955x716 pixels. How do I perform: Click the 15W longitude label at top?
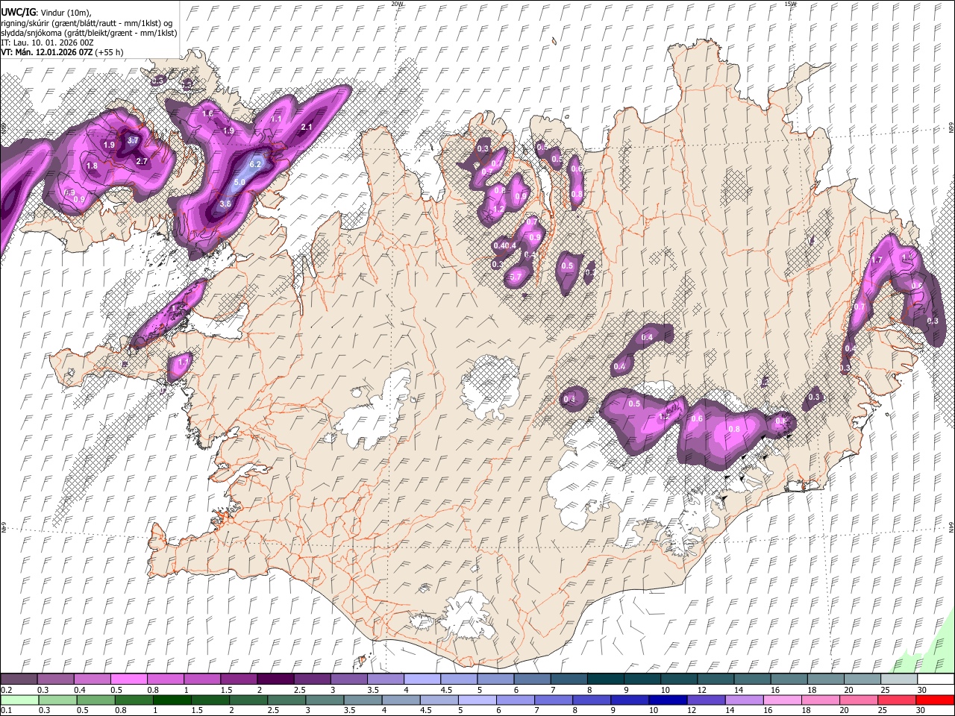[x=790, y=4]
